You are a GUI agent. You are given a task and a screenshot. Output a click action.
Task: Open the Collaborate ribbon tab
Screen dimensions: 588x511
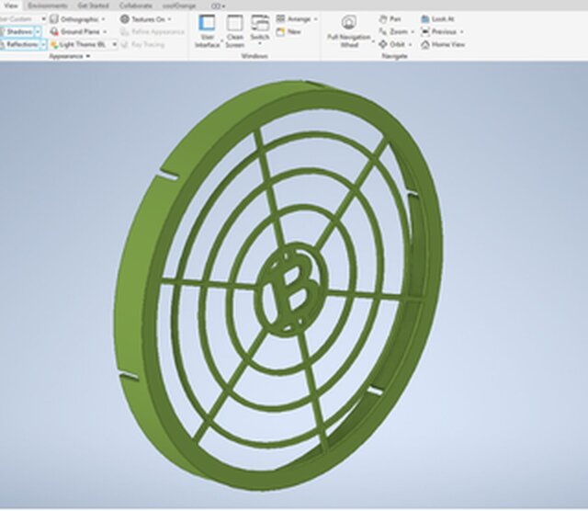[136, 6]
